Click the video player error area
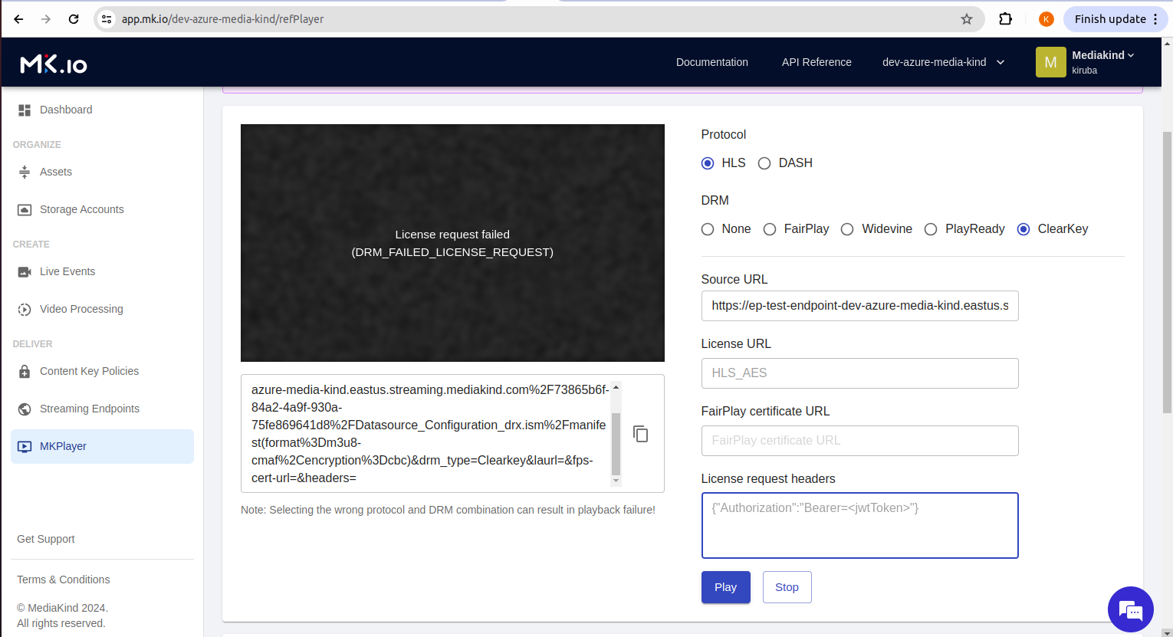The image size is (1173, 637). point(452,243)
